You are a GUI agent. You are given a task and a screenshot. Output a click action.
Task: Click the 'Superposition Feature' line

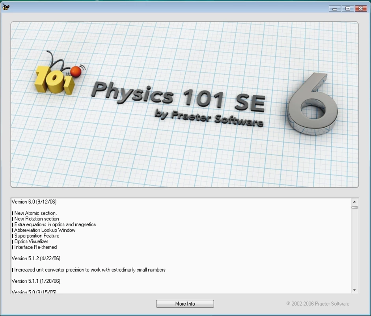[37, 236]
